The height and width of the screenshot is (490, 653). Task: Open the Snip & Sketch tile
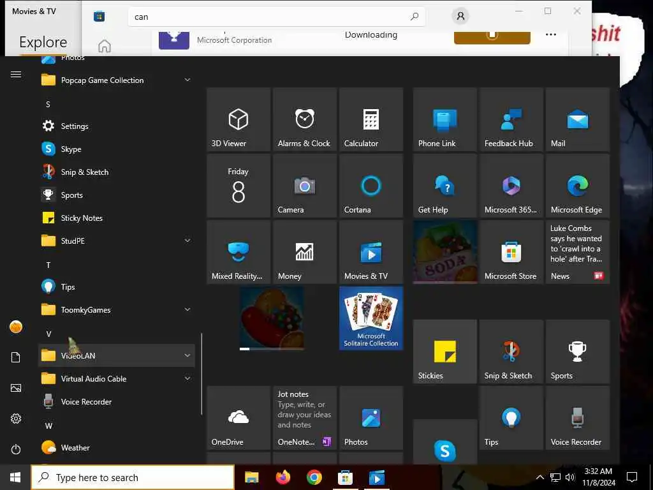pyautogui.click(x=511, y=352)
